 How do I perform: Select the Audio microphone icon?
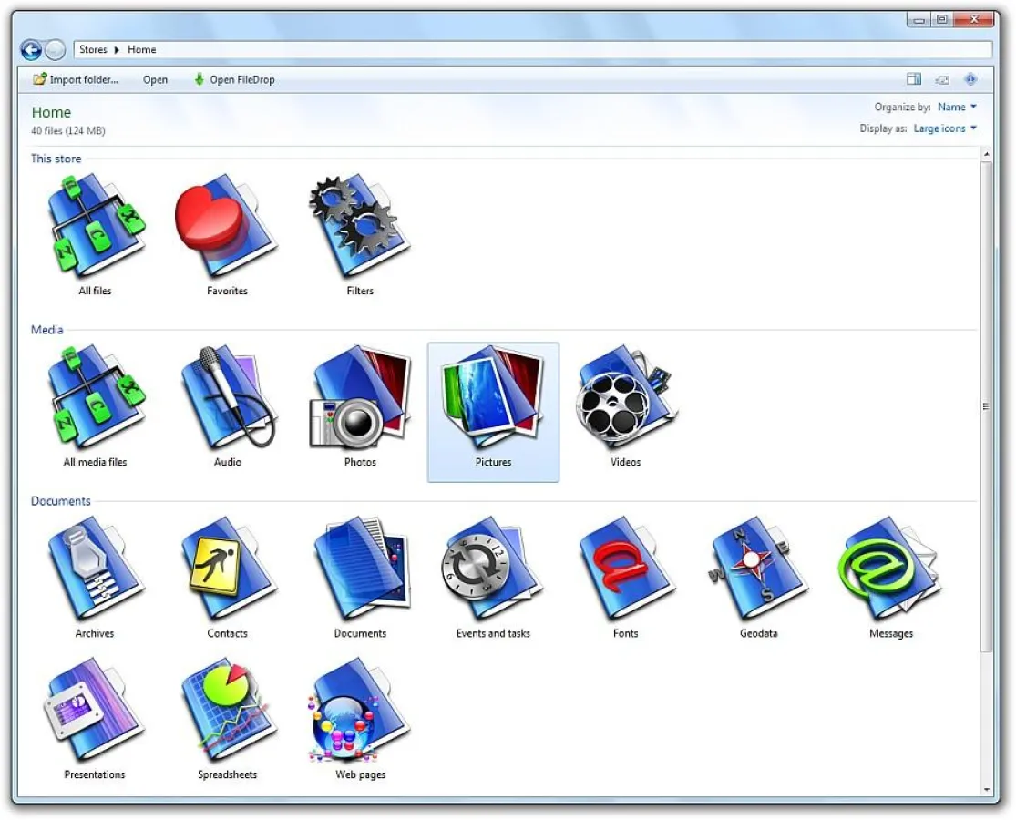coord(227,398)
